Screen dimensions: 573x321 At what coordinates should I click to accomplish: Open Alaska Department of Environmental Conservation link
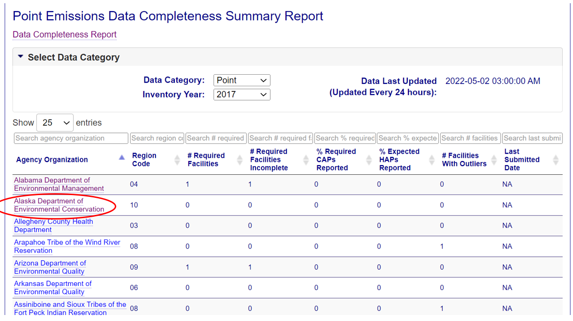coord(59,205)
